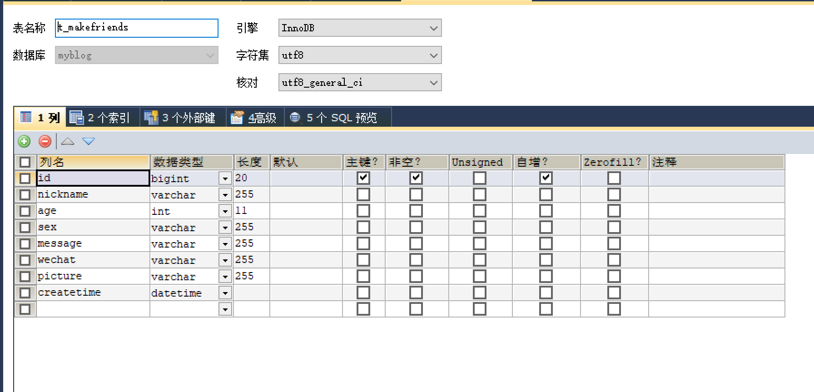Select the picture row checkbox

click(x=25, y=277)
